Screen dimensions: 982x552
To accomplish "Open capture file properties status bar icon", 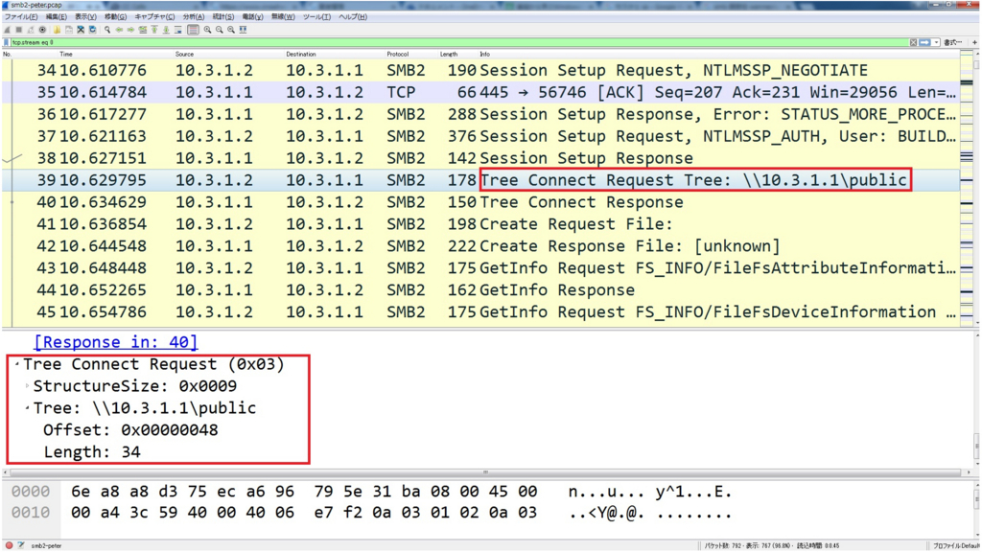I will pyautogui.click(x=21, y=545).
